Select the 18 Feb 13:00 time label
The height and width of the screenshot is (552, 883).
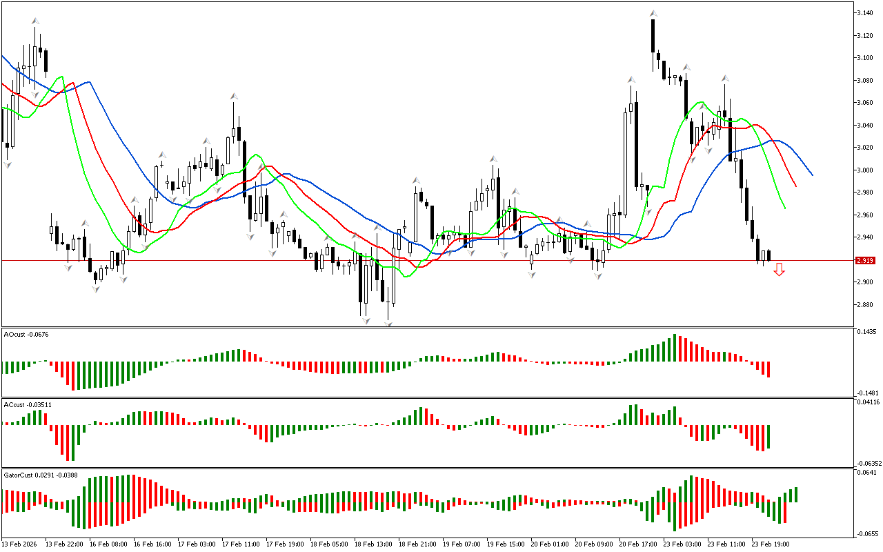(376, 544)
